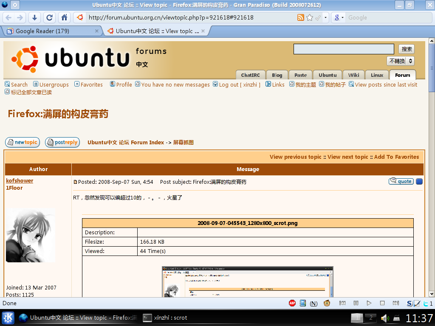435x326 pixels.
Task: Click the View previous topic link
Action: tap(296, 157)
